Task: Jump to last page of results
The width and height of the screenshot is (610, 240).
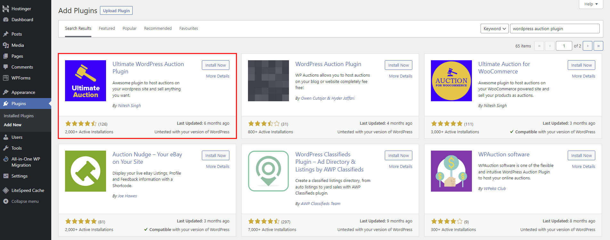Action: tap(598, 46)
